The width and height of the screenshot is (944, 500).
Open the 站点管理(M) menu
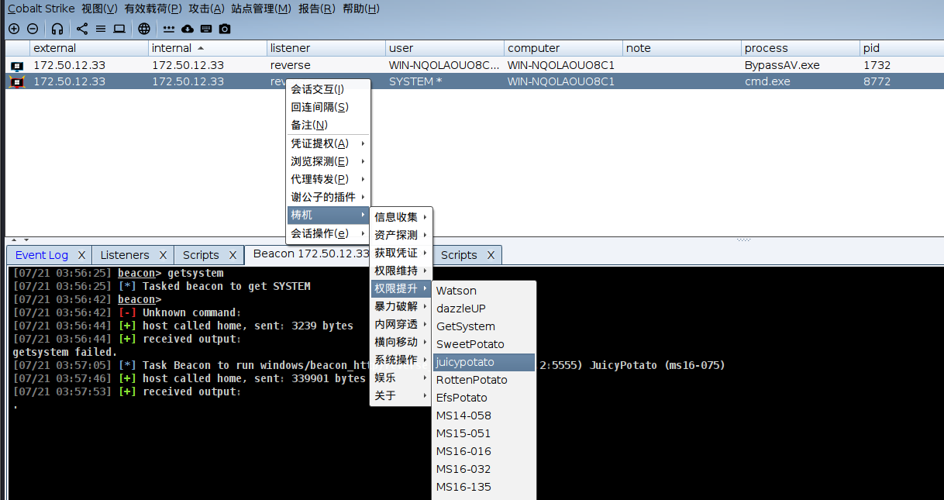pyautogui.click(x=261, y=9)
